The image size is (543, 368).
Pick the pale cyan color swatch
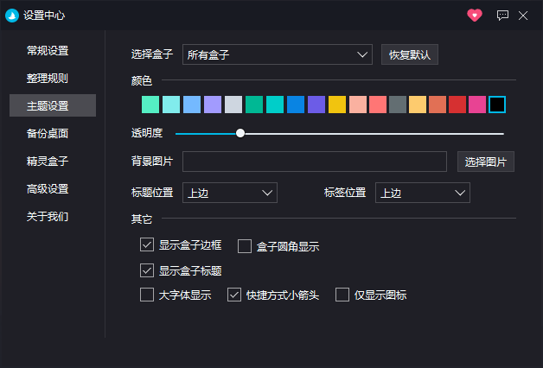pos(171,105)
